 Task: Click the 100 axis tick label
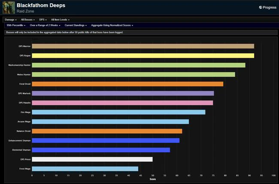[273, 175]
